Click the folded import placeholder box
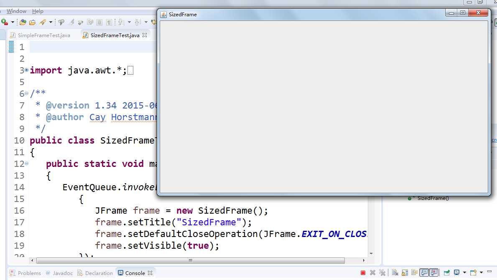 [130, 70]
